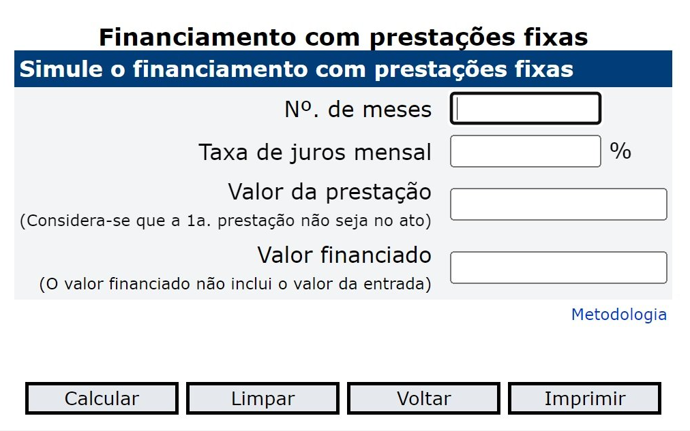Click the Taxa de juros mensal label
690x431 pixels.
coord(315,152)
